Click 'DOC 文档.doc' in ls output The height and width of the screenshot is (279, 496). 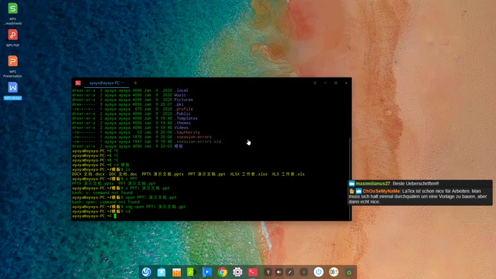click(x=123, y=174)
